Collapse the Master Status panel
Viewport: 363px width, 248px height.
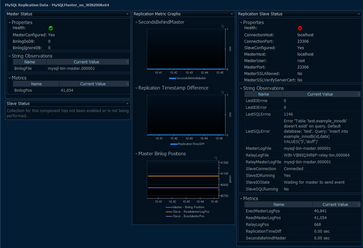tap(127, 14)
